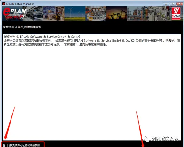Screen dimensions: 184x147
Task: Maximize the EPLAN Setup Manager window
Action: tap(173, 4)
